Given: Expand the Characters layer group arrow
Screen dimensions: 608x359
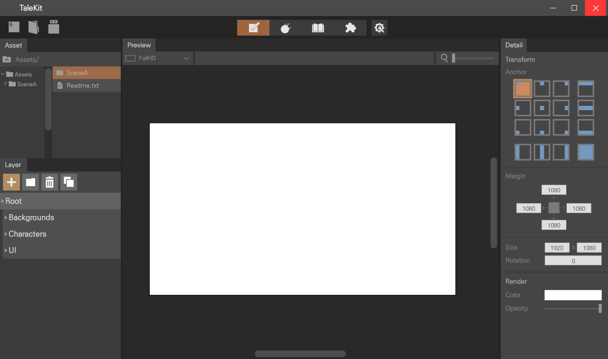Looking at the screenshot, I should pos(6,234).
